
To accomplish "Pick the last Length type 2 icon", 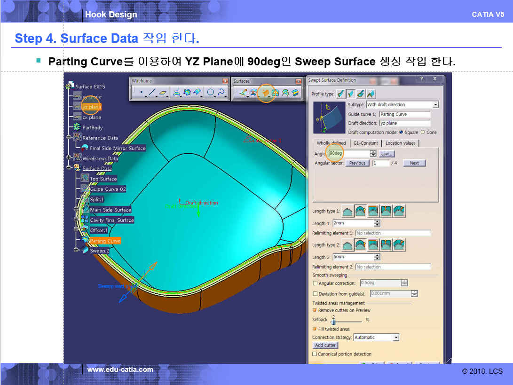I will (399, 245).
